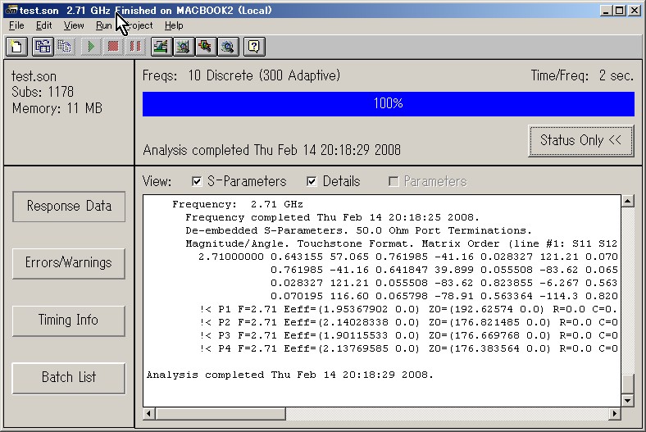Open the File menu

pyautogui.click(x=16, y=25)
